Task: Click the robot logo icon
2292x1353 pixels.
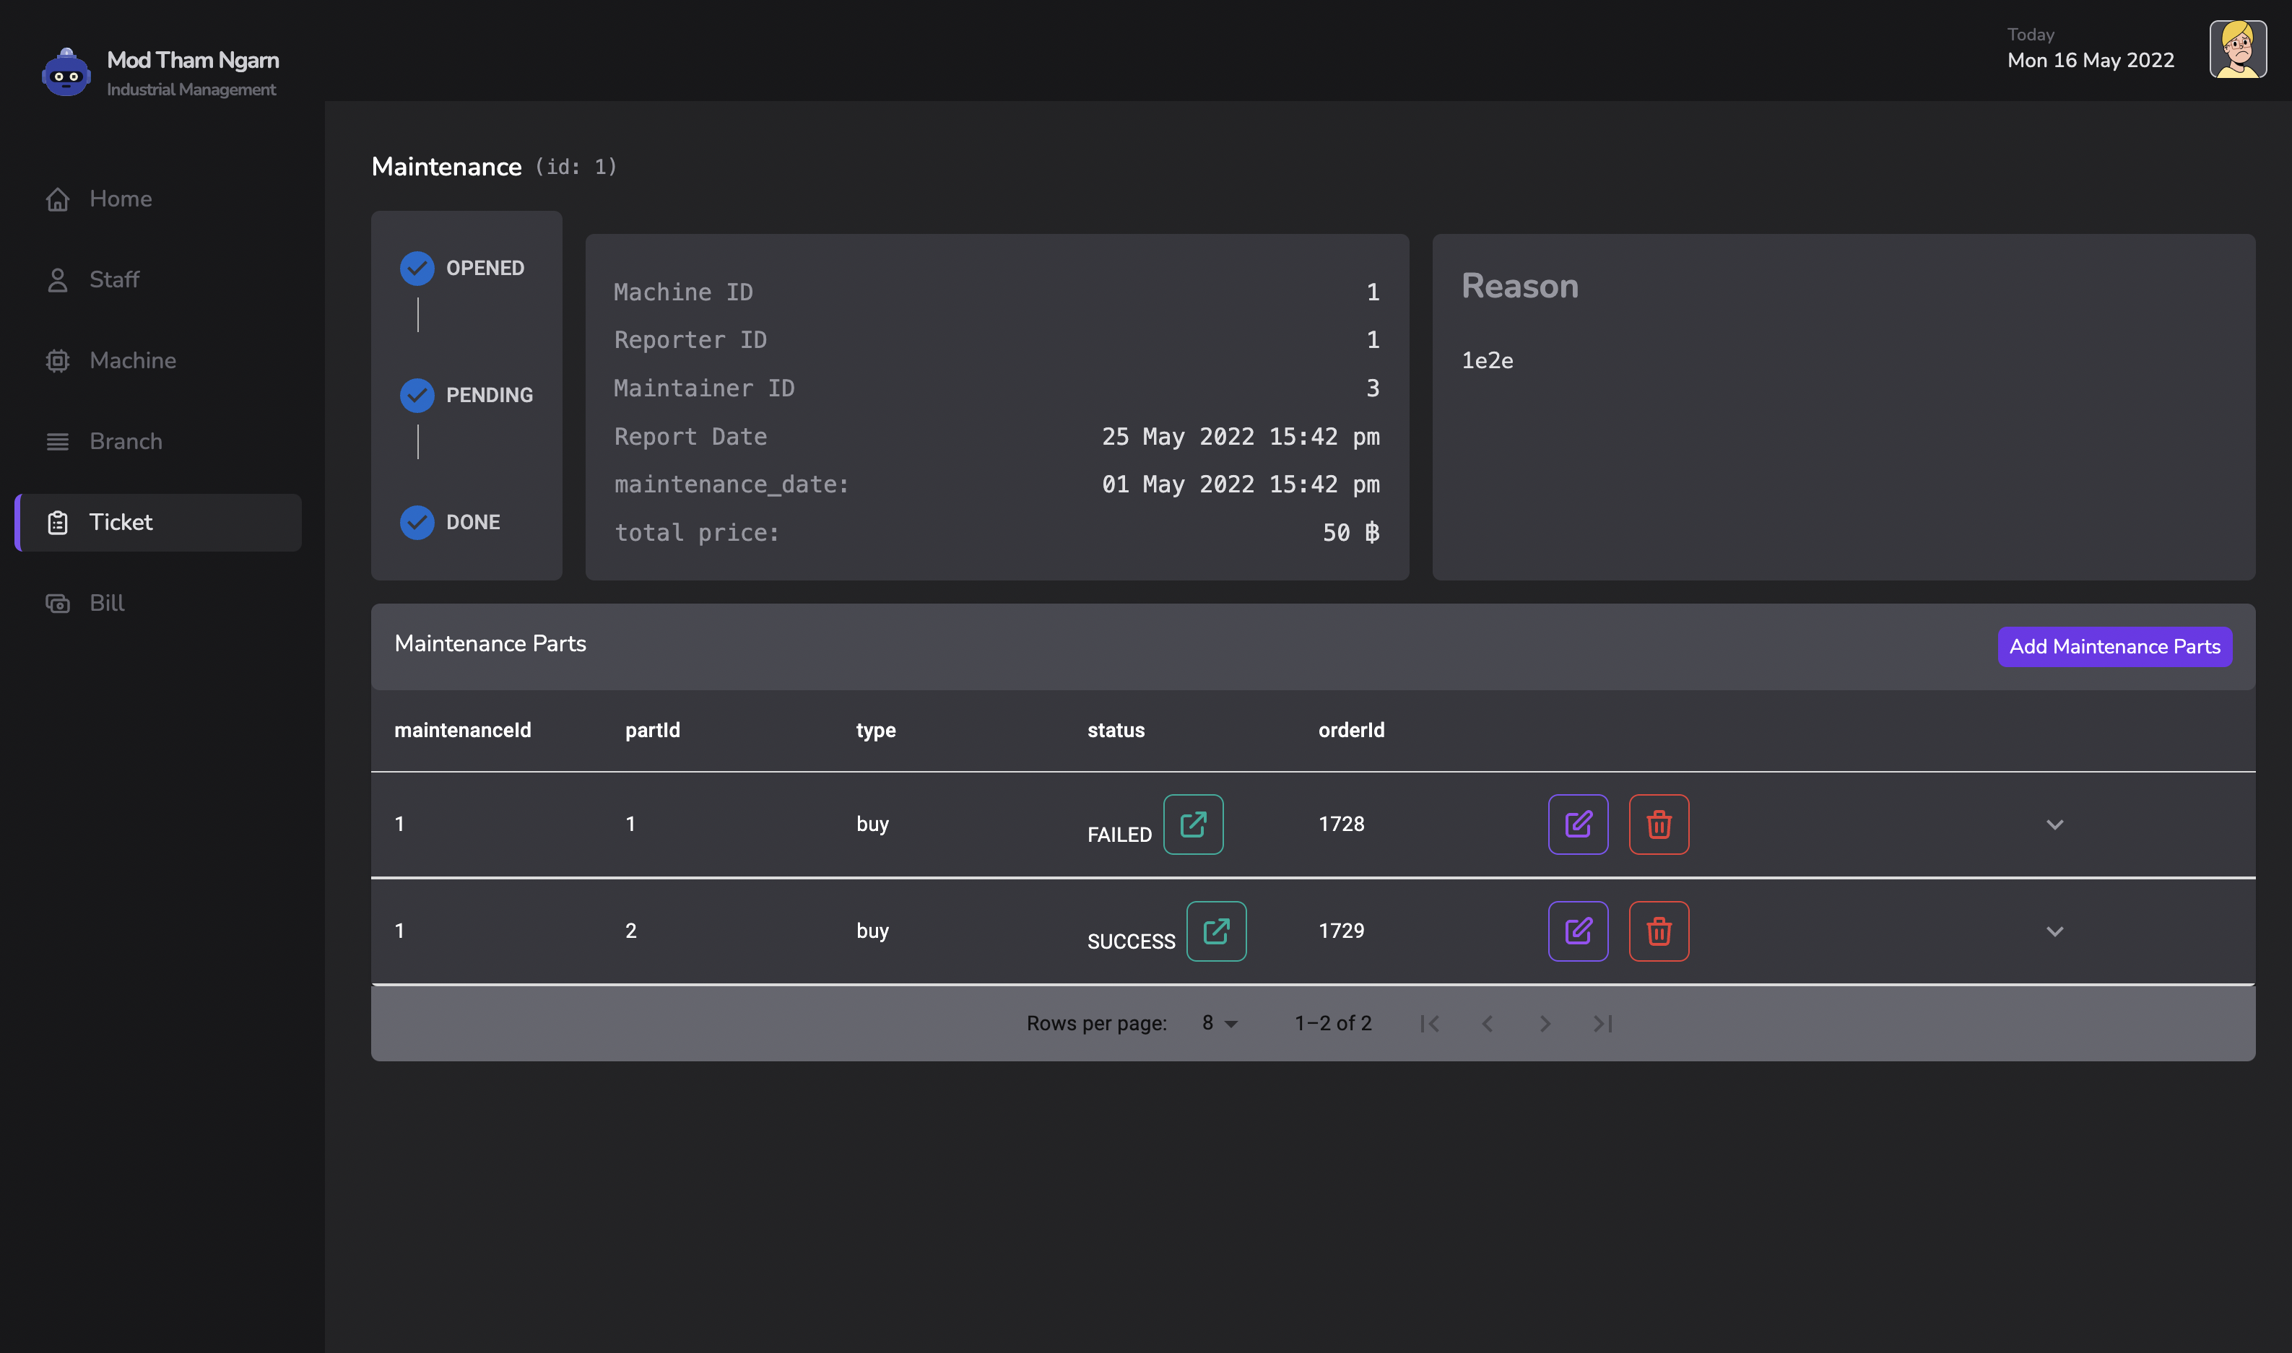Action: (x=66, y=73)
